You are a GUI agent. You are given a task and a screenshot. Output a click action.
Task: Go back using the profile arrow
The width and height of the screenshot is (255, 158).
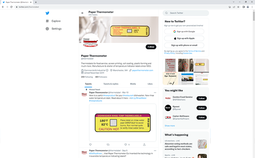(x=83, y=13)
